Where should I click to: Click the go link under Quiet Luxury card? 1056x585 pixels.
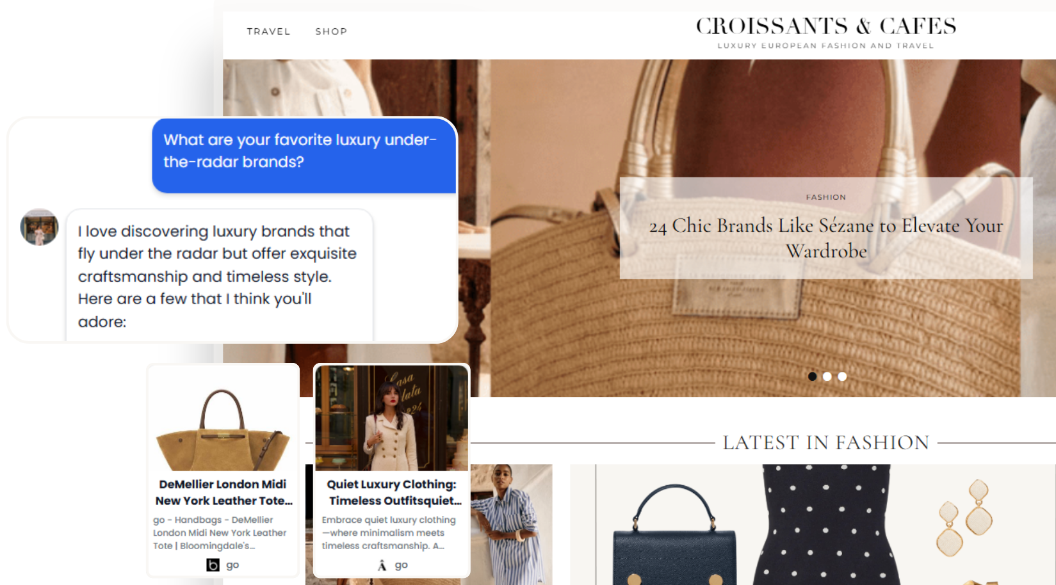(402, 565)
